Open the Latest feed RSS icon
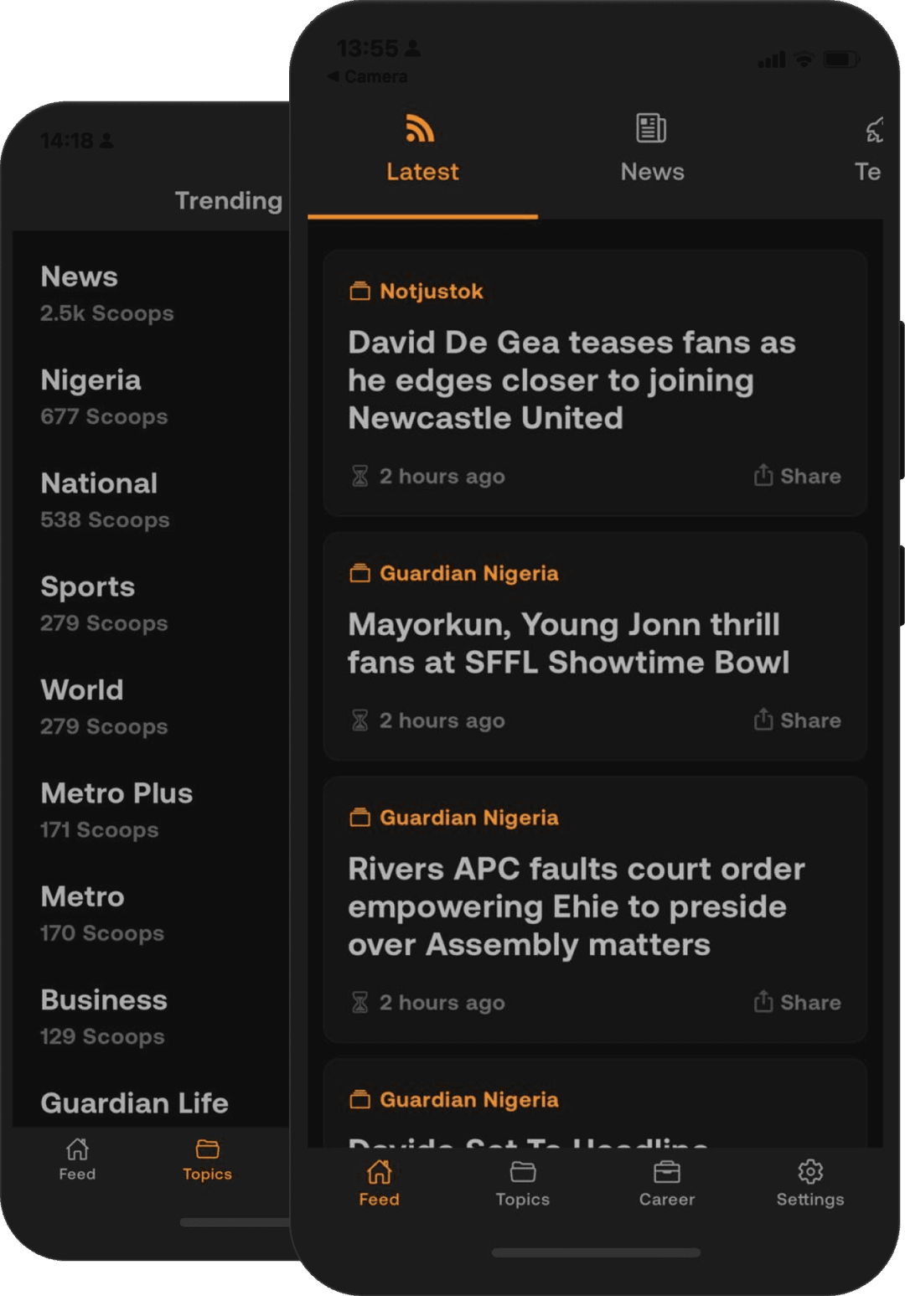 point(420,128)
